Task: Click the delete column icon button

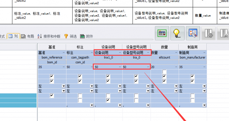Action: pos(223,33)
